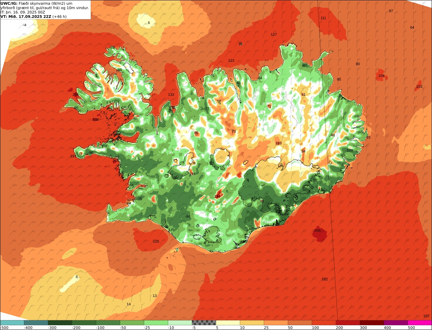Select the flux value 127 on the map
This screenshot has height=330, width=432.
274,34
